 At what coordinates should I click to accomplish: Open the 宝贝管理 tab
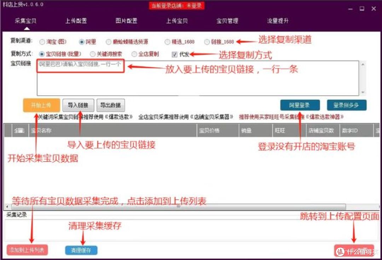coord(227,21)
